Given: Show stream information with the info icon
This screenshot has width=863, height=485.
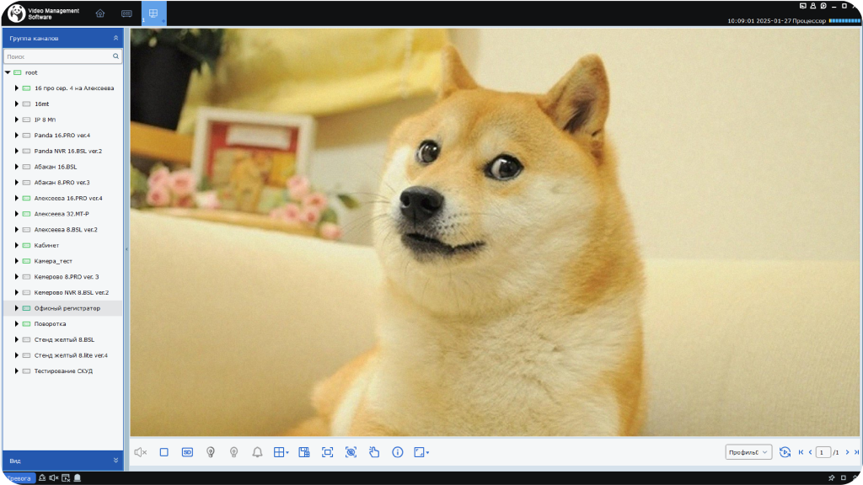Looking at the screenshot, I should pos(398,452).
